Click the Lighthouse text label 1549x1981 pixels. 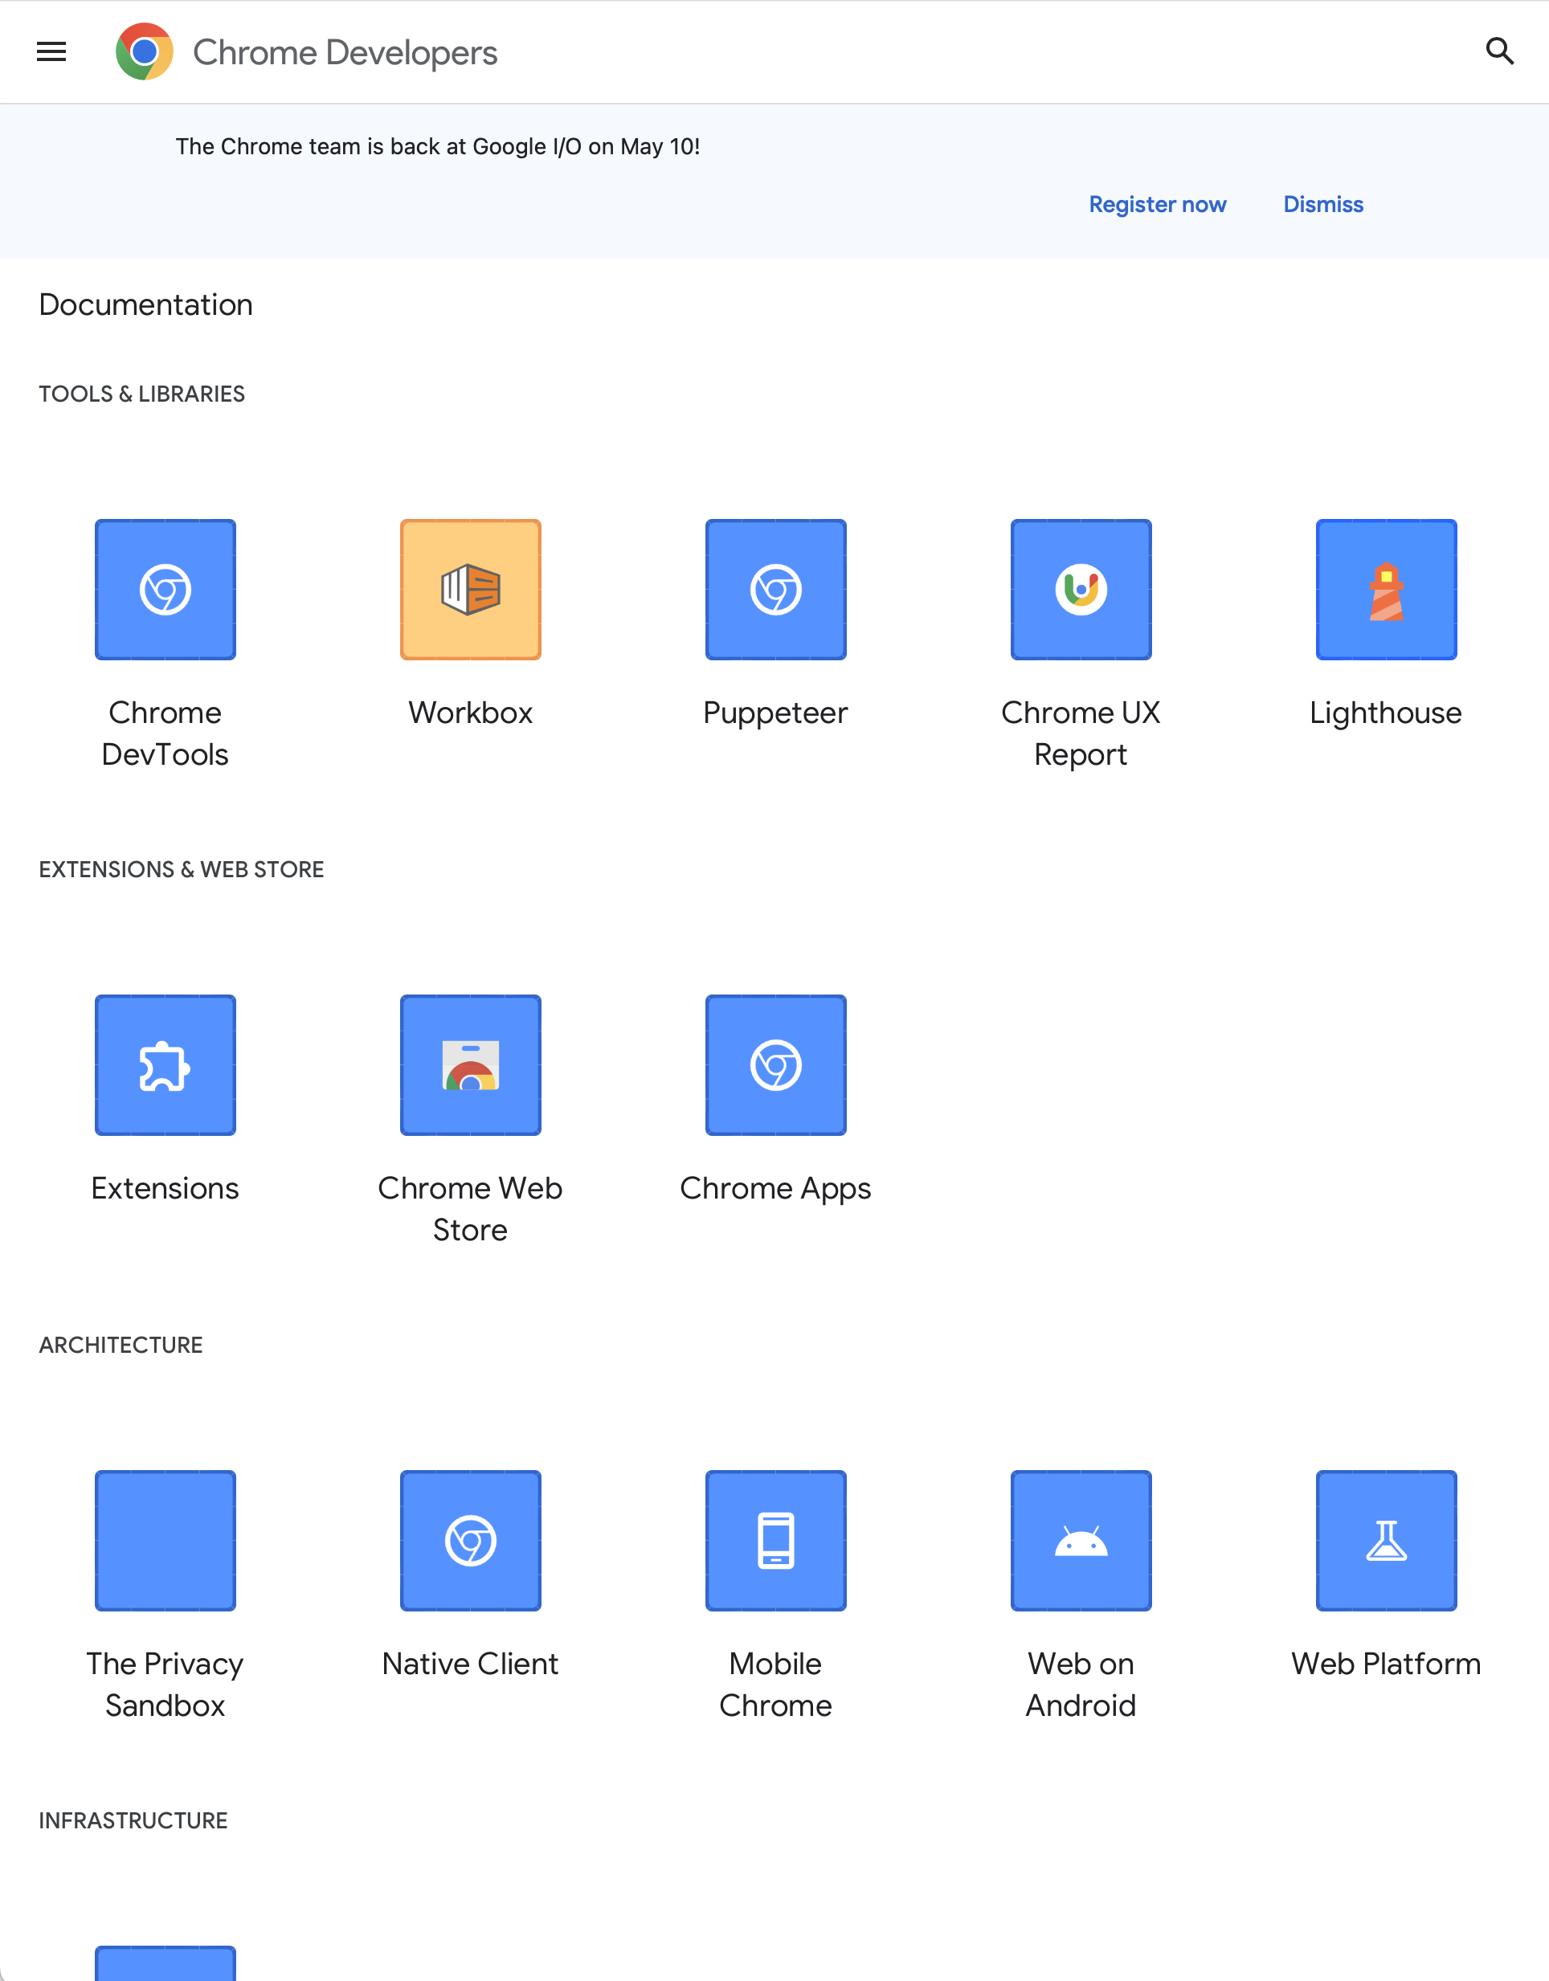point(1385,713)
